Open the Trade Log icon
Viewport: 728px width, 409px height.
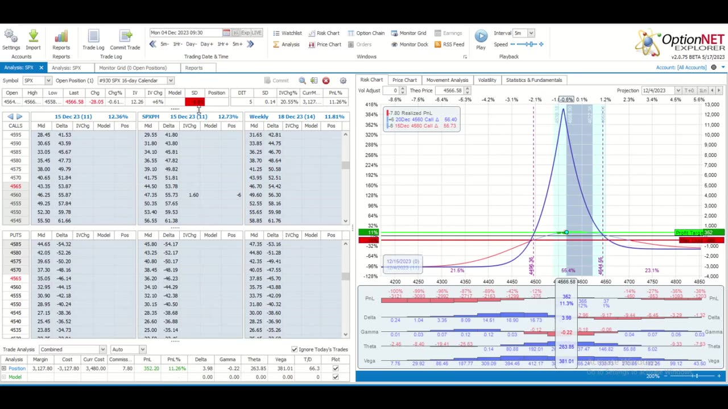tap(93, 37)
